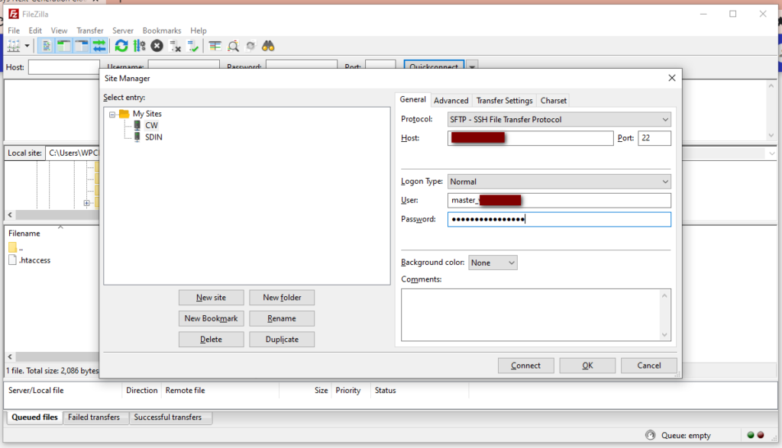Viewport: 782px width, 448px height.
Task: Open the Protocol dropdown
Action: [558, 119]
